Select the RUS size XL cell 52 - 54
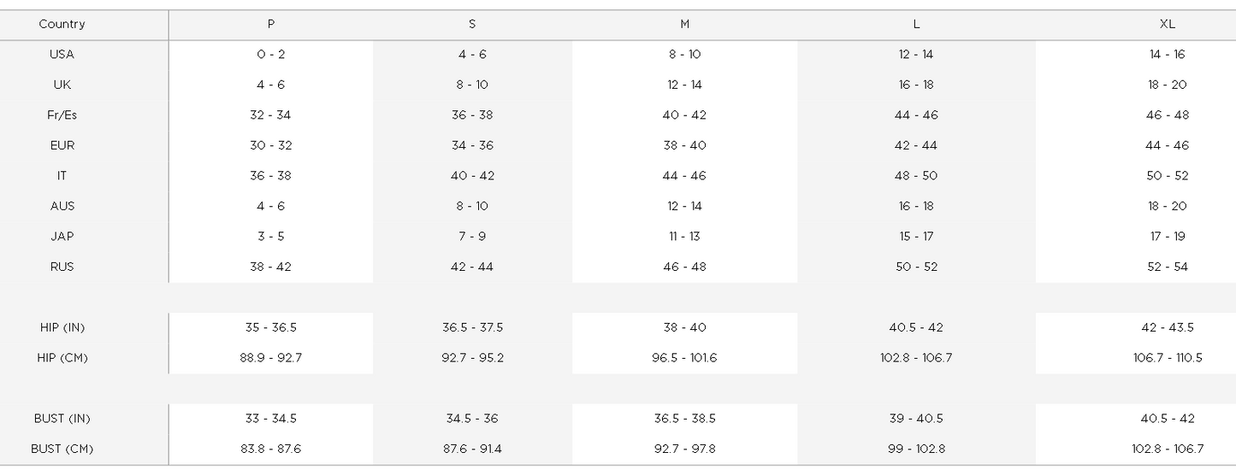The width and height of the screenshot is (1236, 470). click(x=1167, y=267)
